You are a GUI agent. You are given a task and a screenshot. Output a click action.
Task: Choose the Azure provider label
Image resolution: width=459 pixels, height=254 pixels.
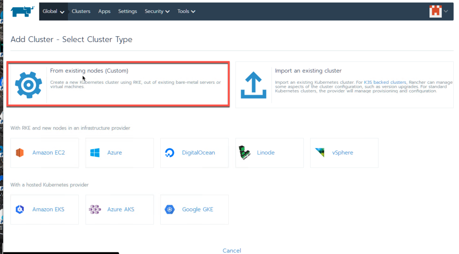click(114, 153)
